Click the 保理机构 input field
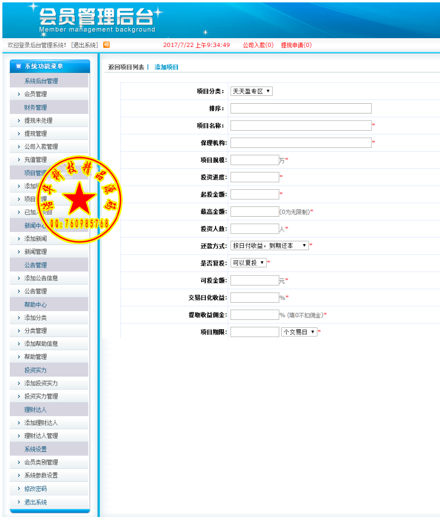Image resolution: width=440 pixels, height=517 pixels. (301, 143)
